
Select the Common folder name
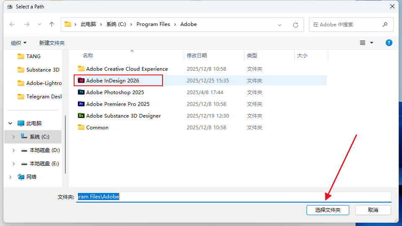(x=97, y=128)
